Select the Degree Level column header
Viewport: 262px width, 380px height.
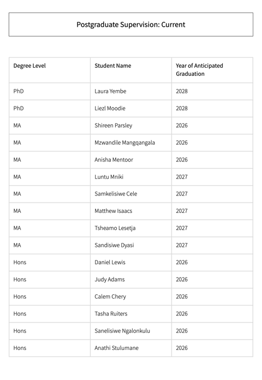(29, 66)
